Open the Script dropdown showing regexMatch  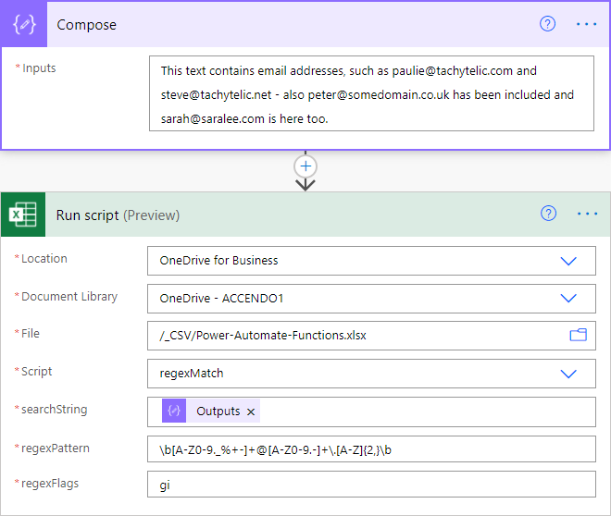click(568, 373)
